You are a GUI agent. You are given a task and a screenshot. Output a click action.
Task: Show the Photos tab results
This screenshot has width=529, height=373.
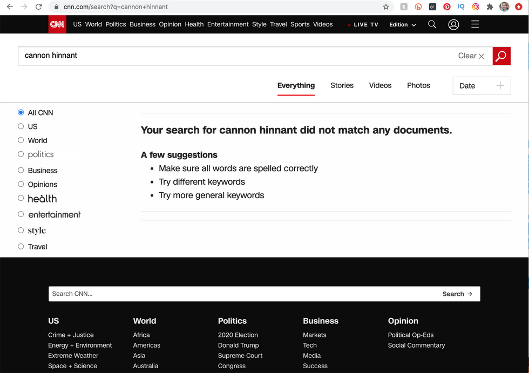(418, 85)
